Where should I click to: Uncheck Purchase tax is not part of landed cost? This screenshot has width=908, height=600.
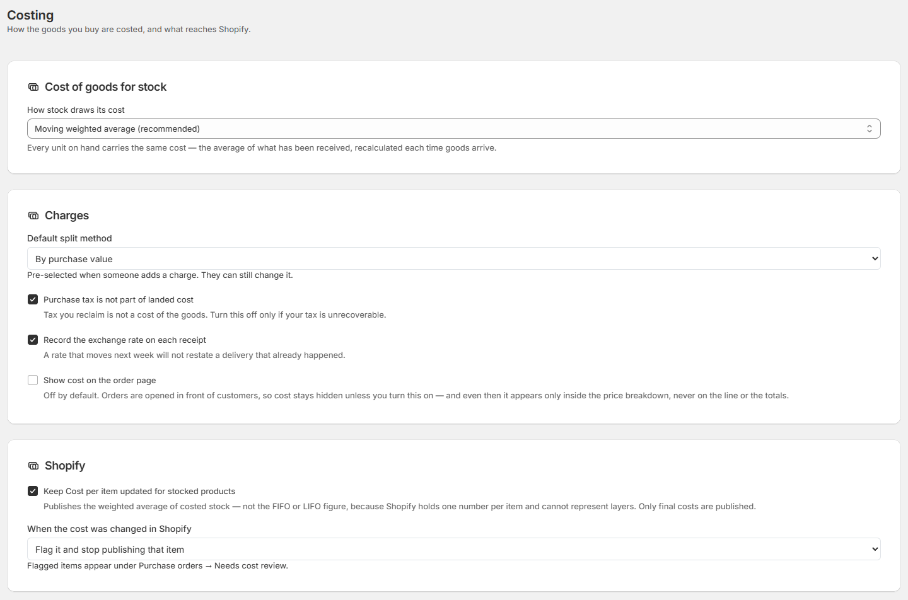[33, 299]
